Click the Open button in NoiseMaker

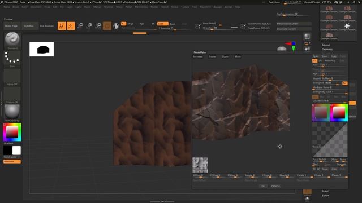pos(316,56)
